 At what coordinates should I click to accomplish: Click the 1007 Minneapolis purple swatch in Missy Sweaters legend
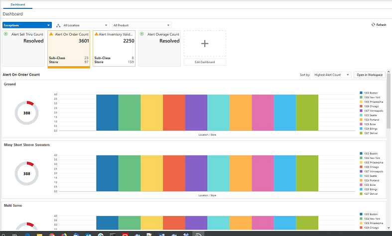361,171
